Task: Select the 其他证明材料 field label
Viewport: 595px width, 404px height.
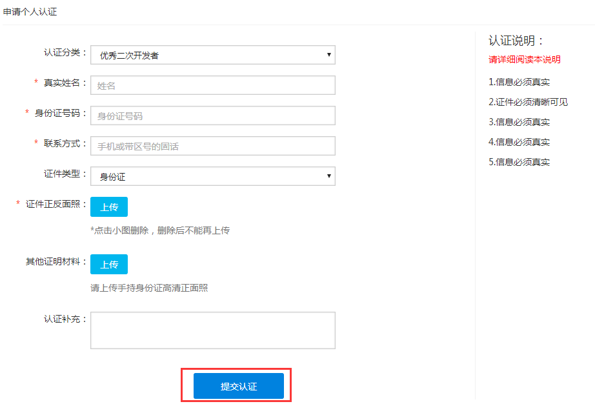Action: click(56, 261)
